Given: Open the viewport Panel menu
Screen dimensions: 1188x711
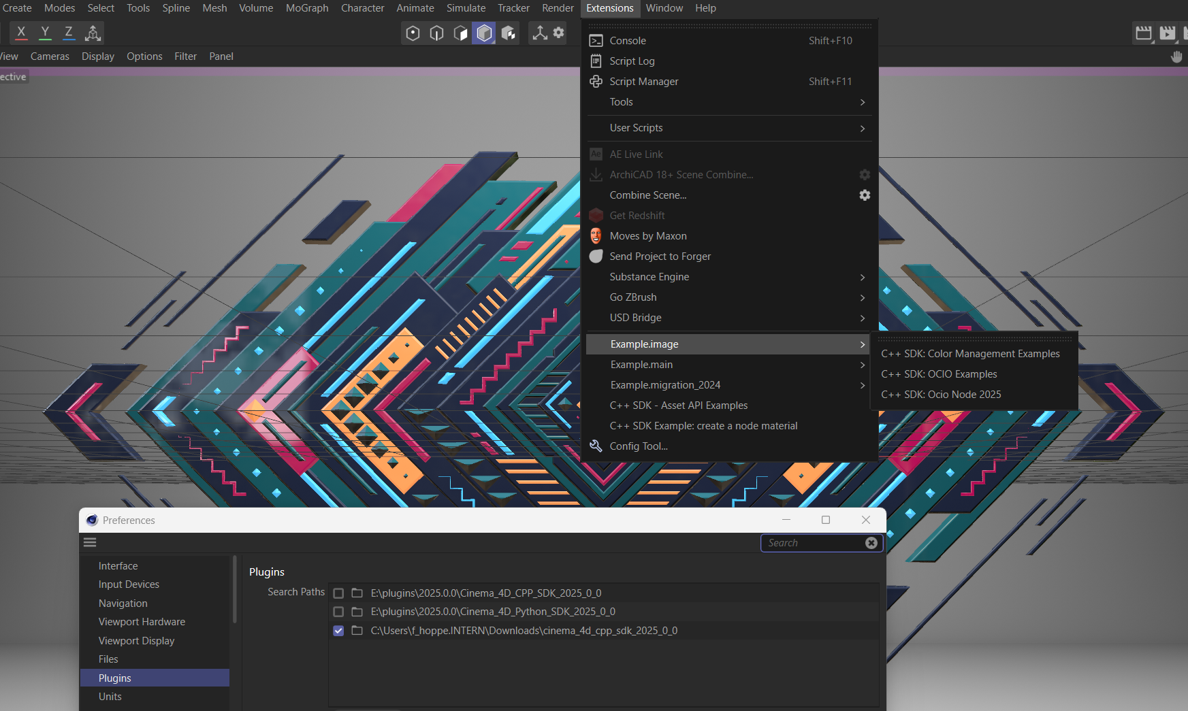Looking at the screenshot, I should (221, 56).
